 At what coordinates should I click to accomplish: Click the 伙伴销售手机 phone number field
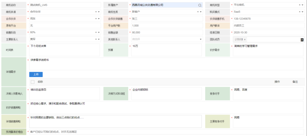pos(269,19)
